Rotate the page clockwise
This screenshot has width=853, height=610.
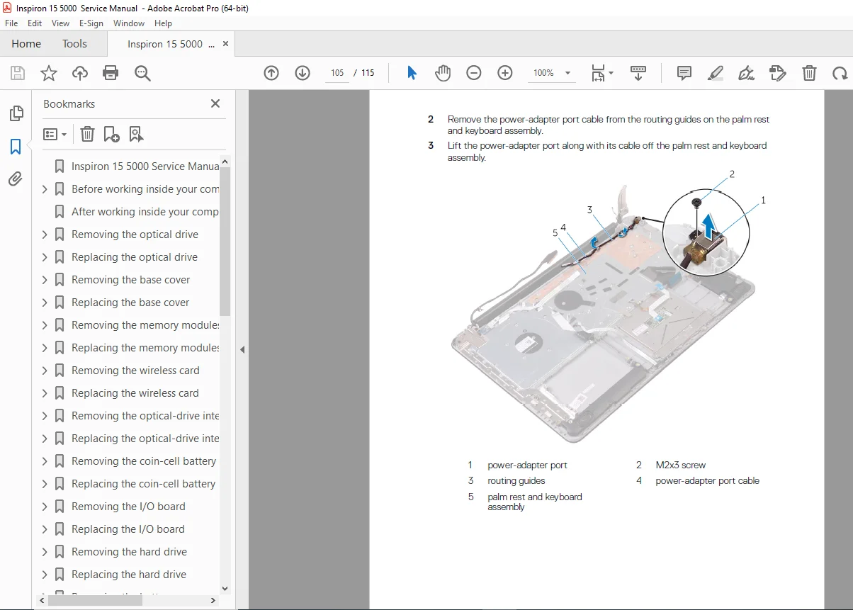(x=840, y=73)
